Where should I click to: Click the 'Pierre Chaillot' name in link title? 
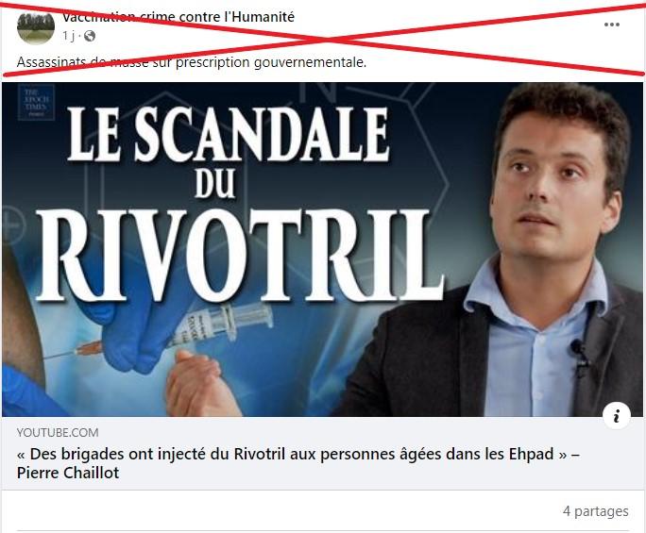coord(68,473)
